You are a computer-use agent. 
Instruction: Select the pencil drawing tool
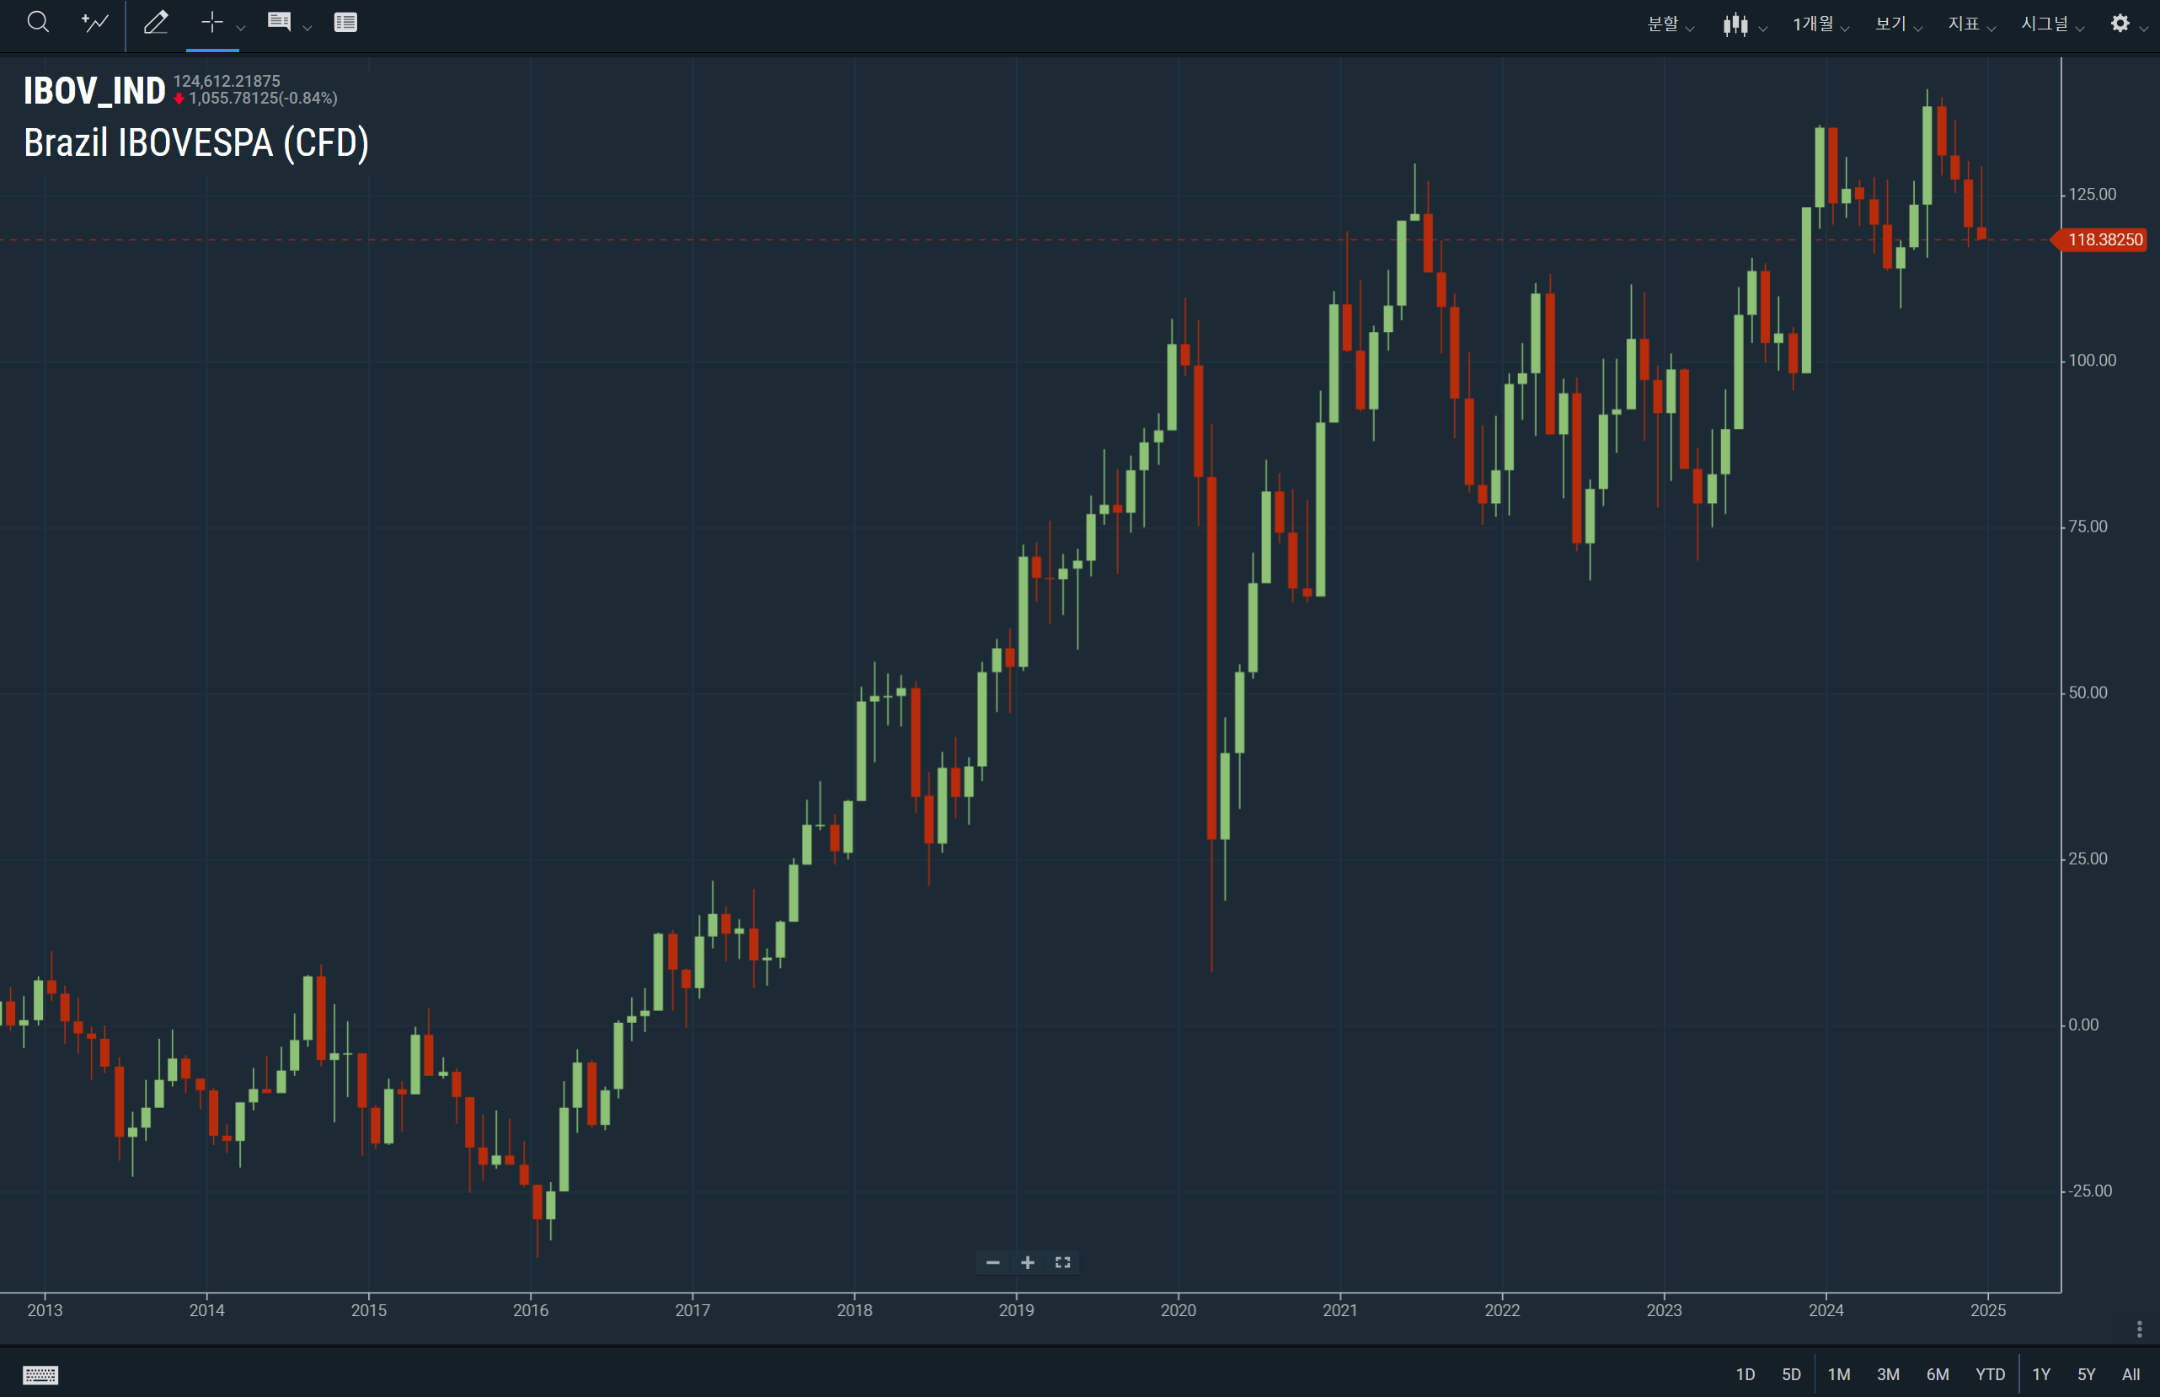point(156,23)
